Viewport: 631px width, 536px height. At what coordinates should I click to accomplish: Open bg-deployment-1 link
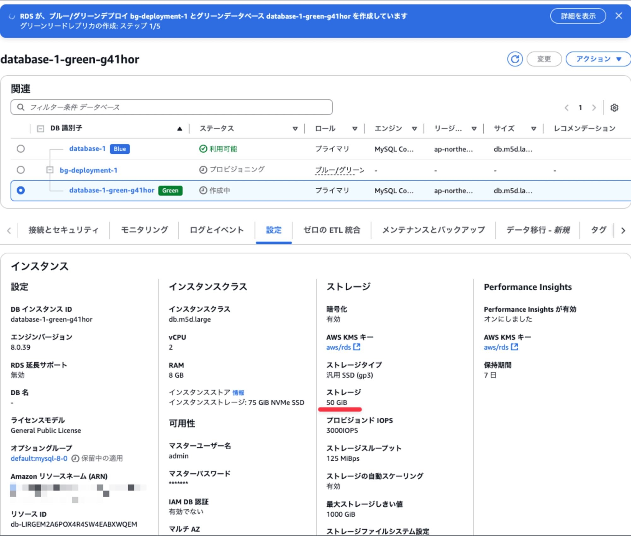[89, 170]
